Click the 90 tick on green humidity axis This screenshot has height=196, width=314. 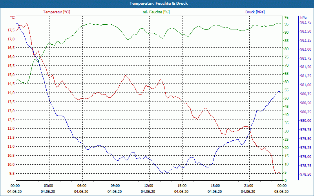(287, 33)
